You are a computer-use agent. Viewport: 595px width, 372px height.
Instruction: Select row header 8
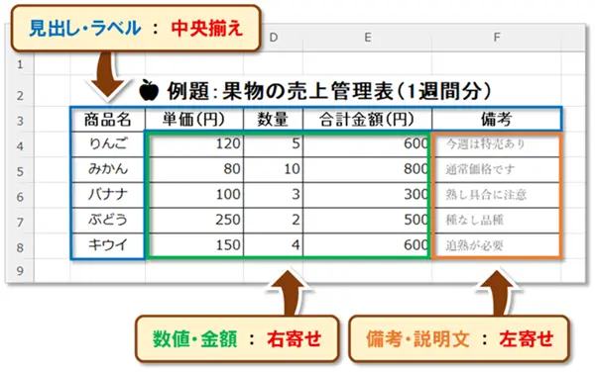tap(20, 247)
